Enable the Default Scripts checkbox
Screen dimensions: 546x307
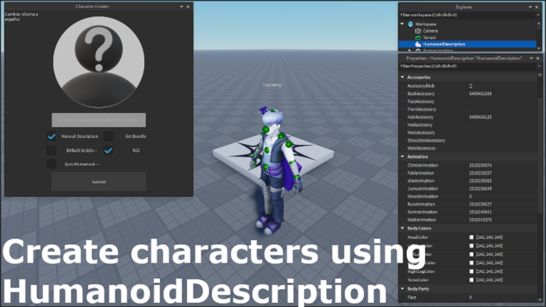tap(51, 150)
